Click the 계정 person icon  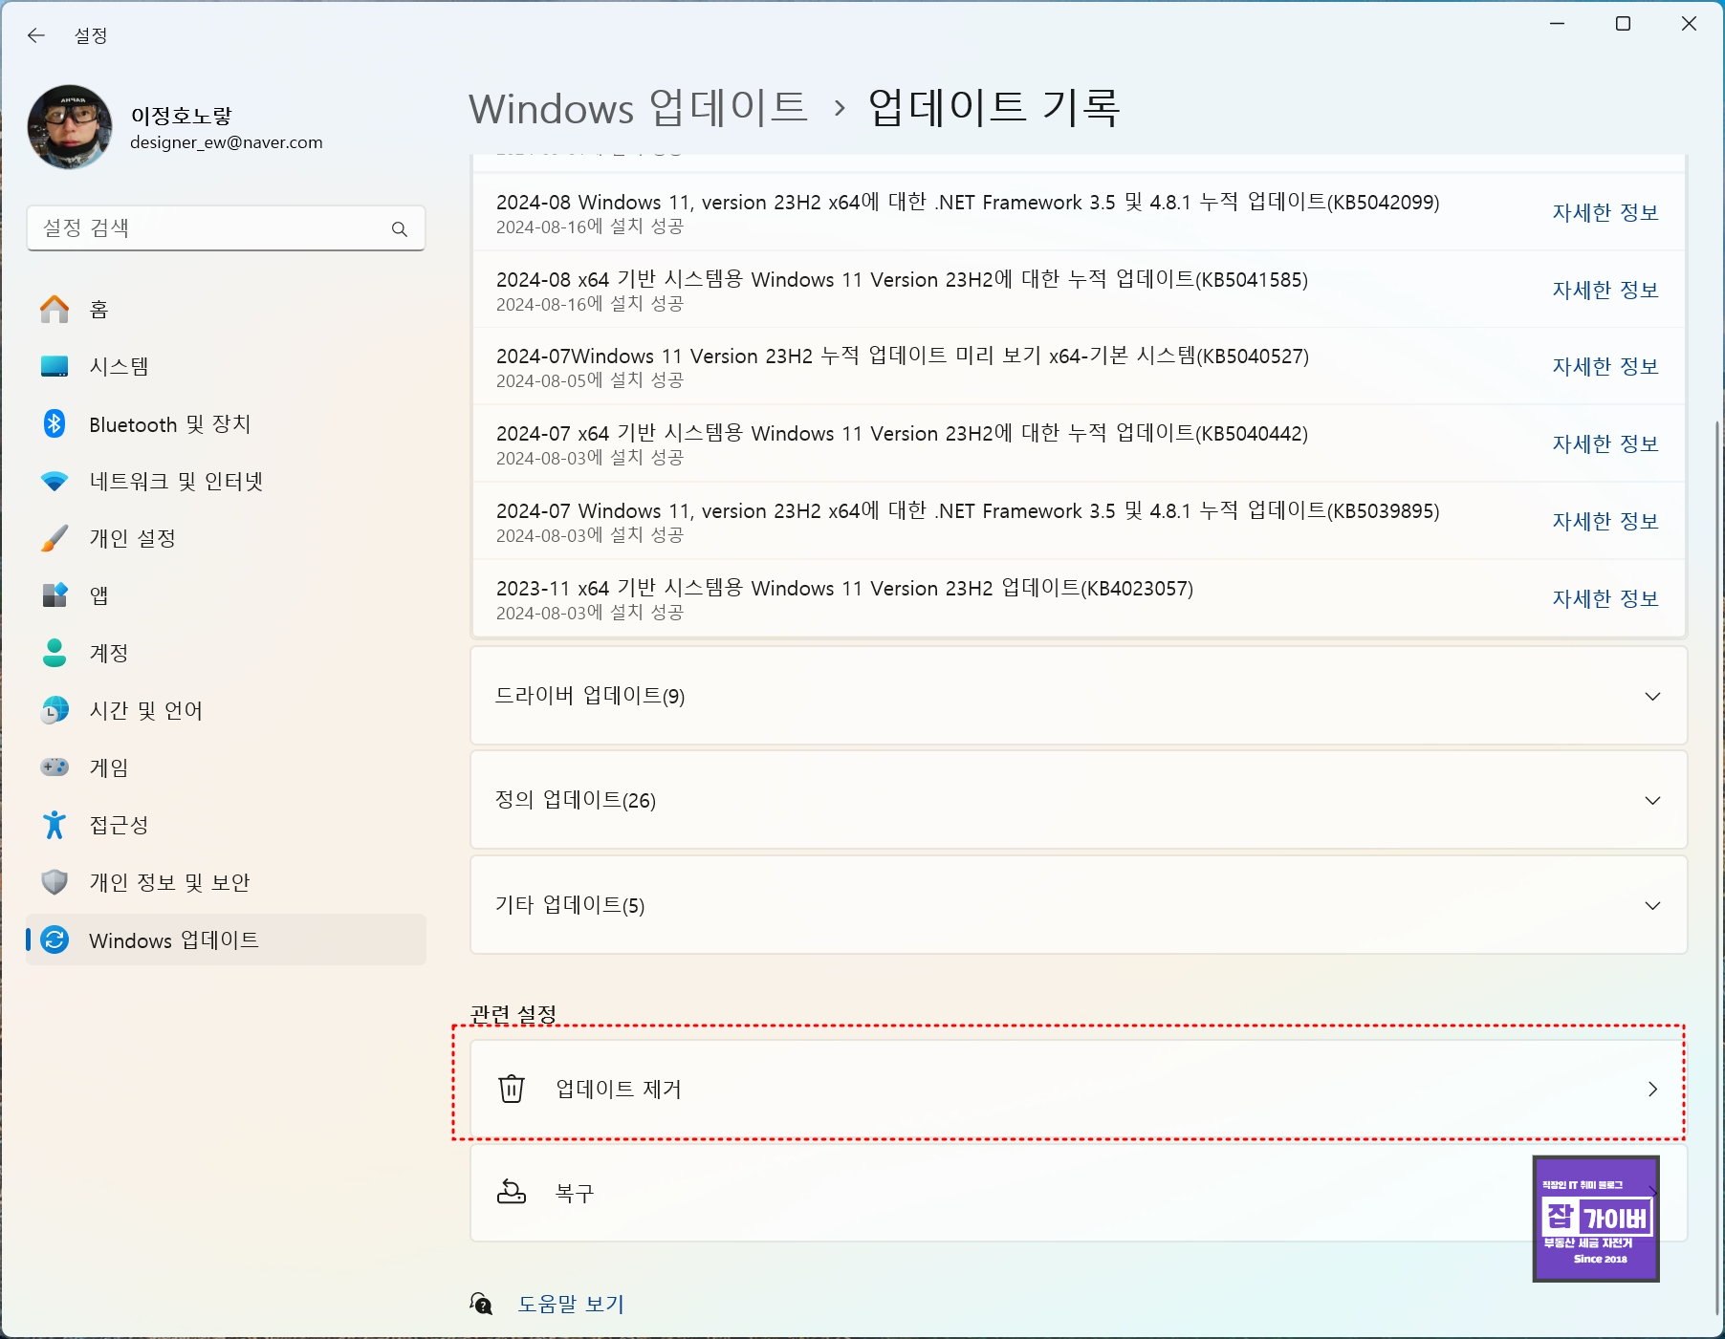[55, 653]
